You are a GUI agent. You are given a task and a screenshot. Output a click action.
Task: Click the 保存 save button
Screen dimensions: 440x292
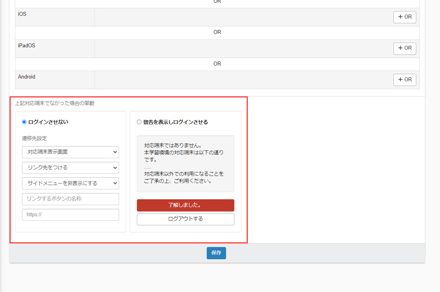point(216,253)
